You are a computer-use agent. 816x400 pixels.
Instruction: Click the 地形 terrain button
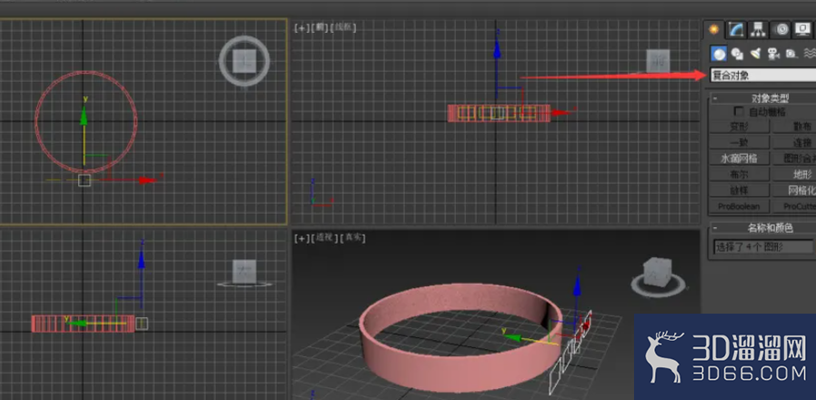[794, 175]
